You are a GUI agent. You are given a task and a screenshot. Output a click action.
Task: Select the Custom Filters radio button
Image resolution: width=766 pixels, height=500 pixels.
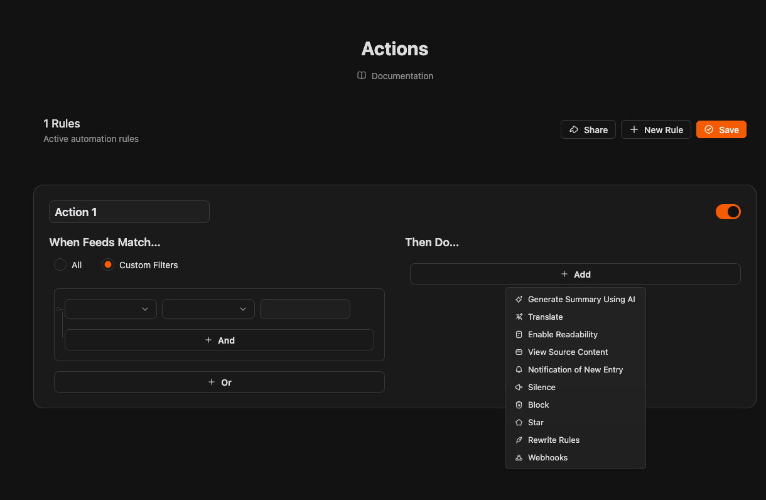(x=108, y=265)
